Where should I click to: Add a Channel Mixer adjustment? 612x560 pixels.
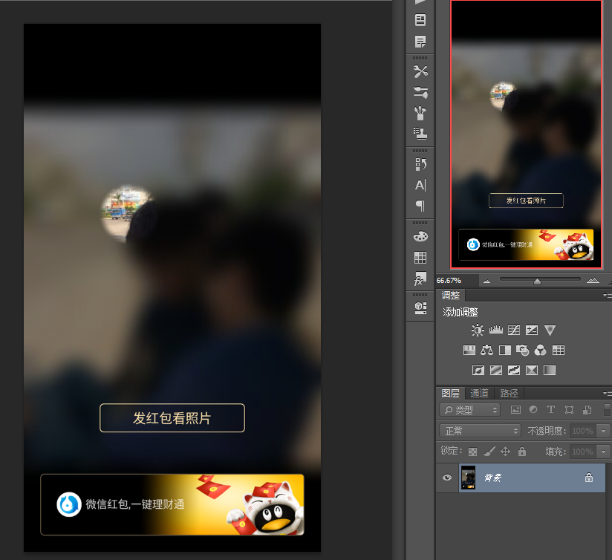(540, 350)
